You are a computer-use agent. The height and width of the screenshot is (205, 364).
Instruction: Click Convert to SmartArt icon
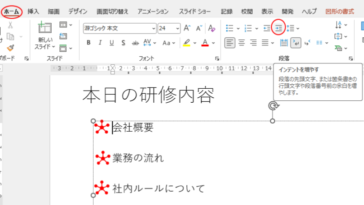point(338,48)
